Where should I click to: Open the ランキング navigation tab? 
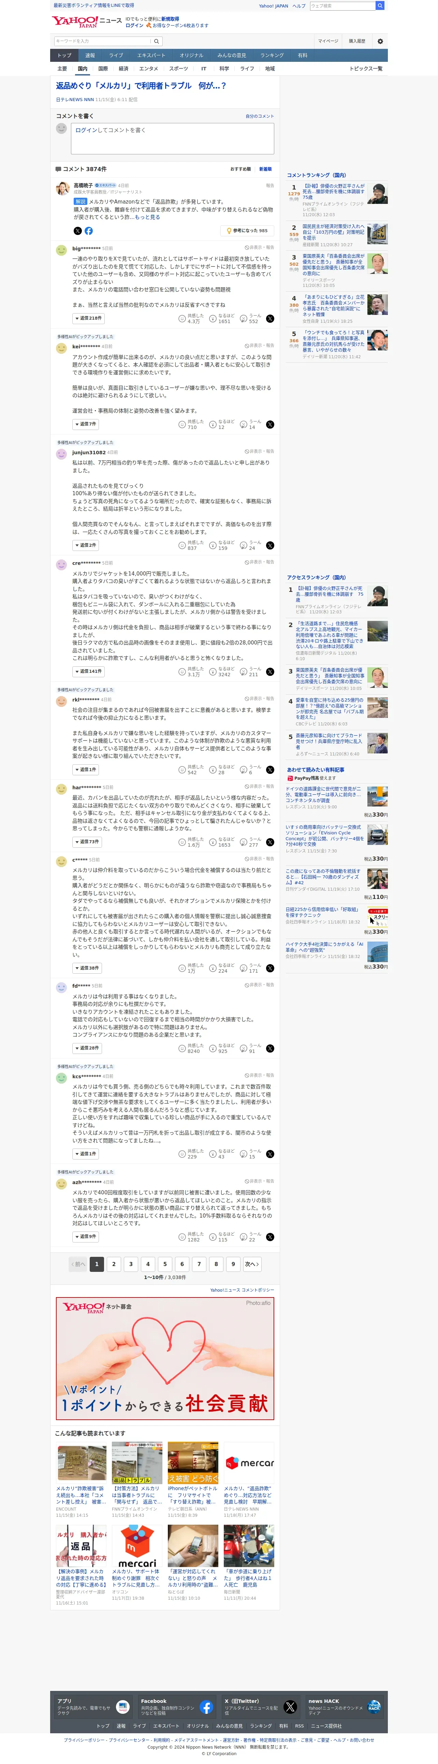point(272,55)
